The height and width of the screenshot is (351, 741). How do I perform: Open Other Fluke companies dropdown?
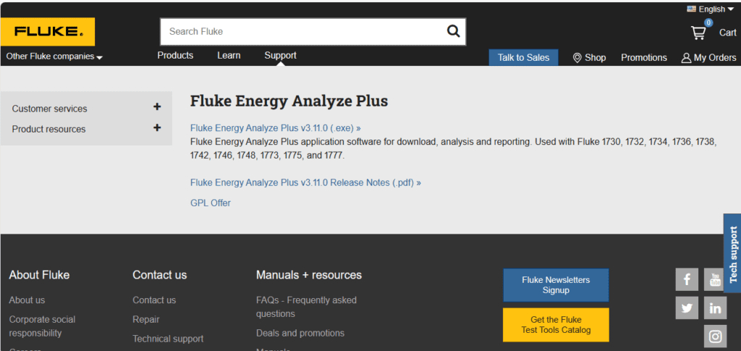(54, 56)
